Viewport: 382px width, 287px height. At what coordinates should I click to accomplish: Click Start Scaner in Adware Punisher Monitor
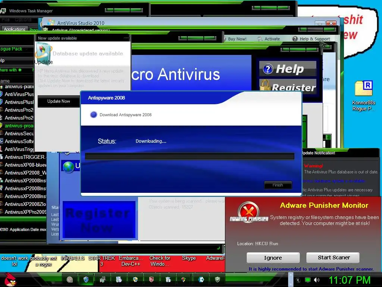click(x=333, y=257)
